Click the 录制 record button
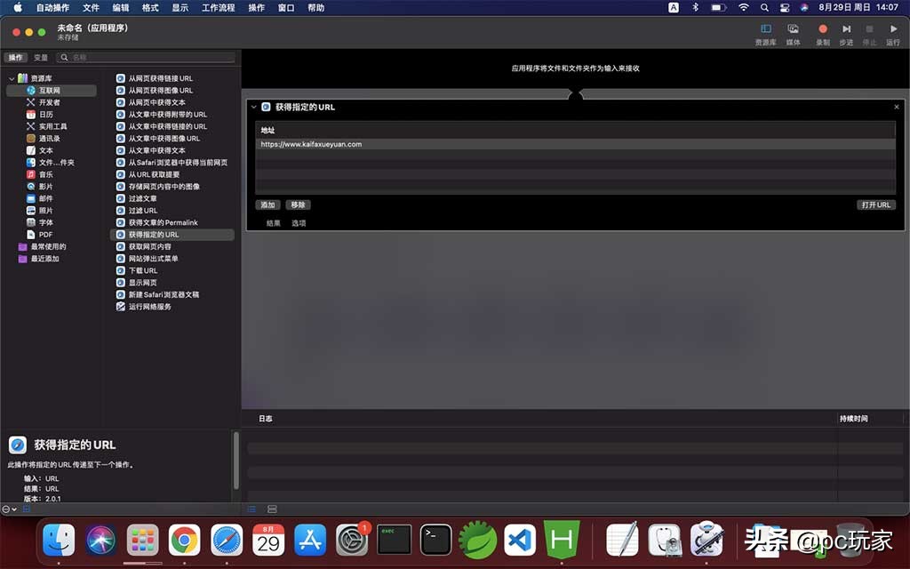 pyautogui.click(x=822, y=28)
